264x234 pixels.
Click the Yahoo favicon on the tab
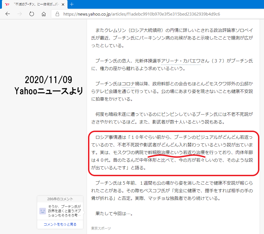coord(7,5)
